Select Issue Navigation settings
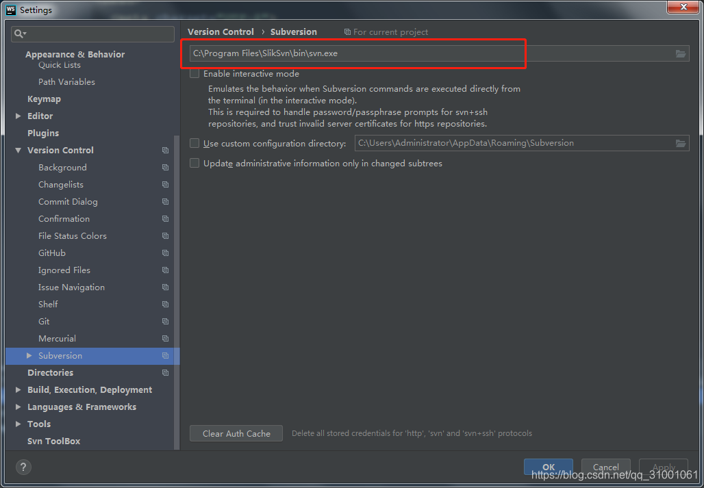 pyautogui.click(x=71, y=287)
